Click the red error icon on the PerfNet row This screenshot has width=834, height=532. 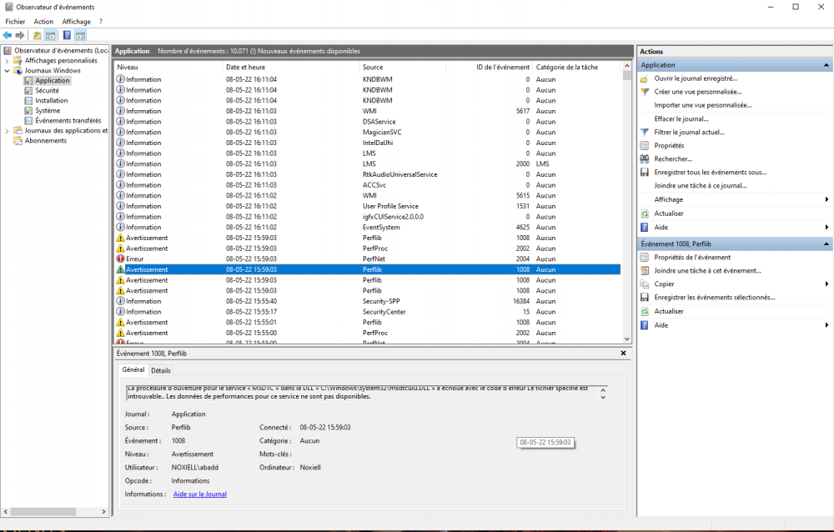[x=120, y=259]
